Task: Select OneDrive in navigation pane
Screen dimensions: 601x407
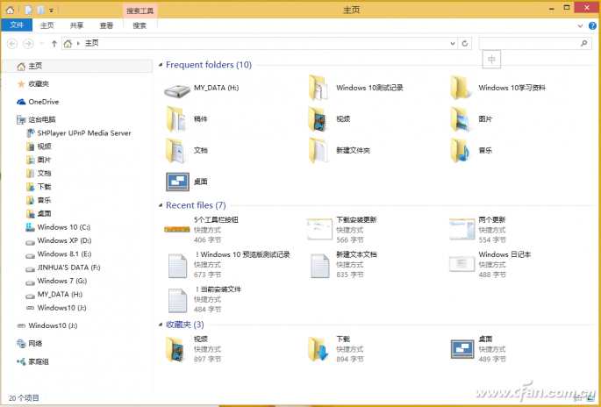Action: (43, 102)
